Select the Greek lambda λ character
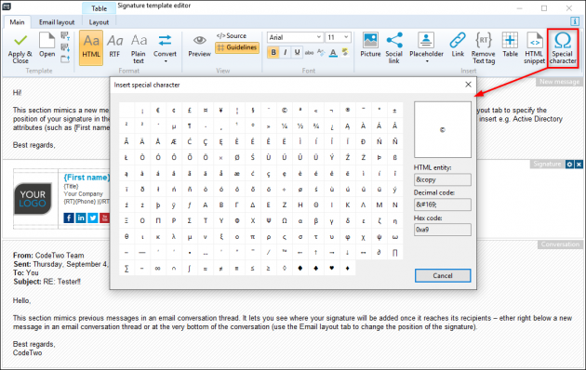Image resolution: width=586 pixels, height=370 pixels. tap(174, 237)
